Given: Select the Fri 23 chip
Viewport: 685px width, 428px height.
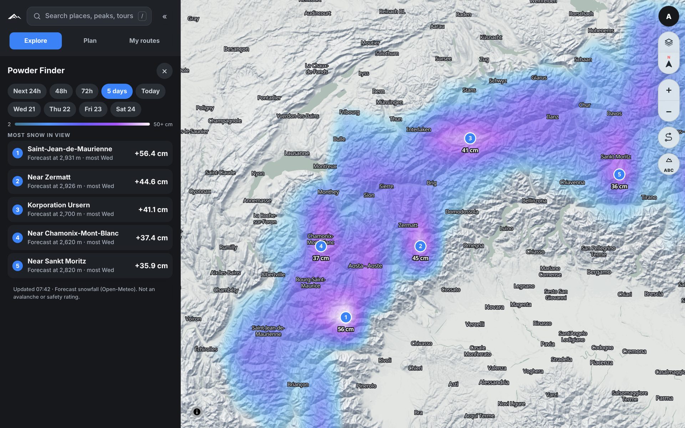Looking at the screenshot, I should pyautogui.click(x=93, y=109).
